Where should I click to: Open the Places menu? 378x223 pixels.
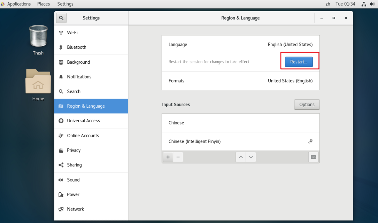[43, 4]
